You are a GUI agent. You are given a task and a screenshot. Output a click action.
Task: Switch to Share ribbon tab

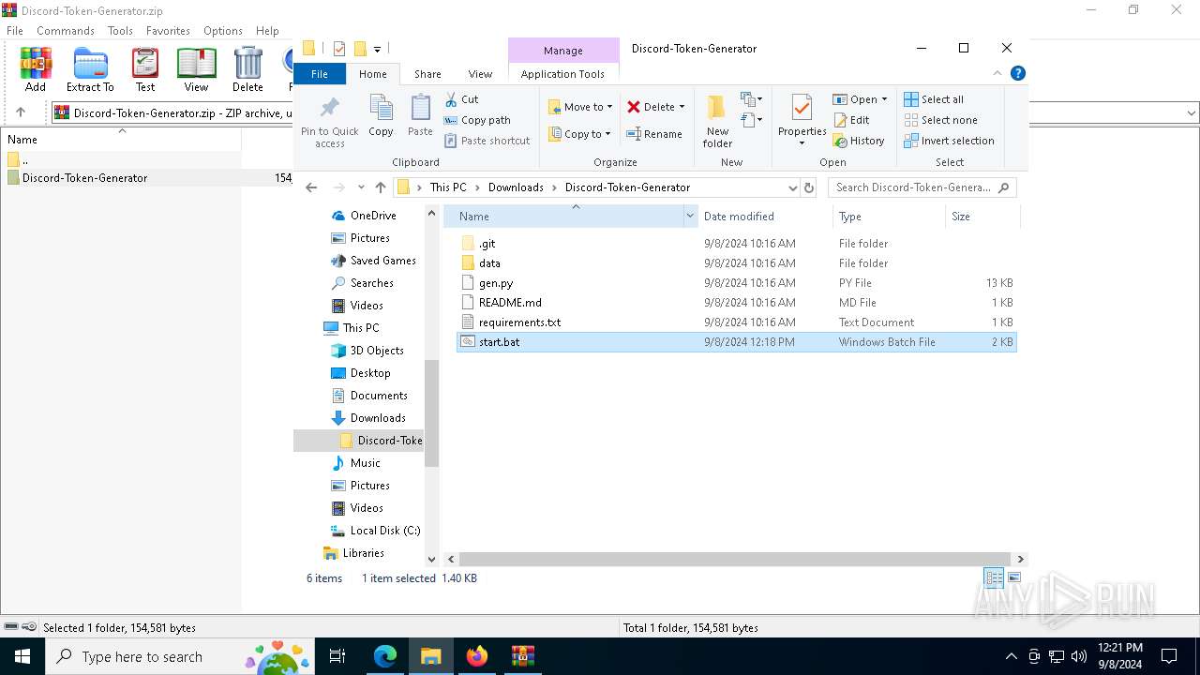427,74
